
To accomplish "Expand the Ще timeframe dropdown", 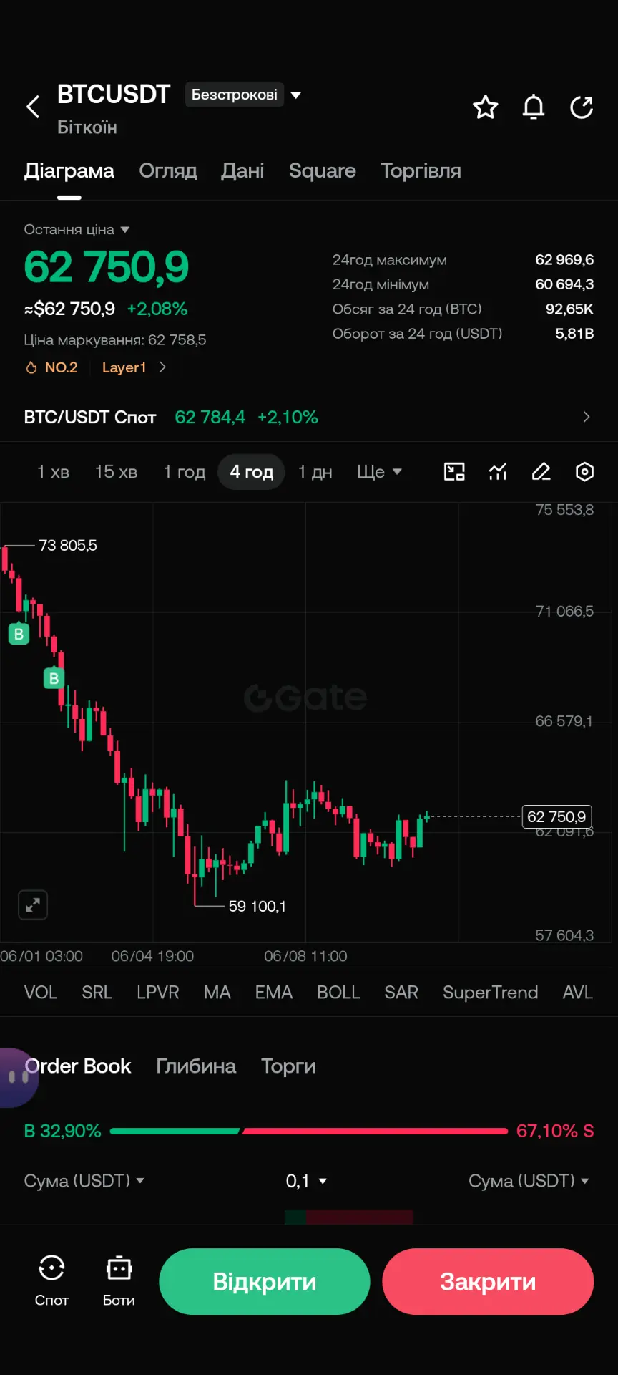I will tap(379, 472).
